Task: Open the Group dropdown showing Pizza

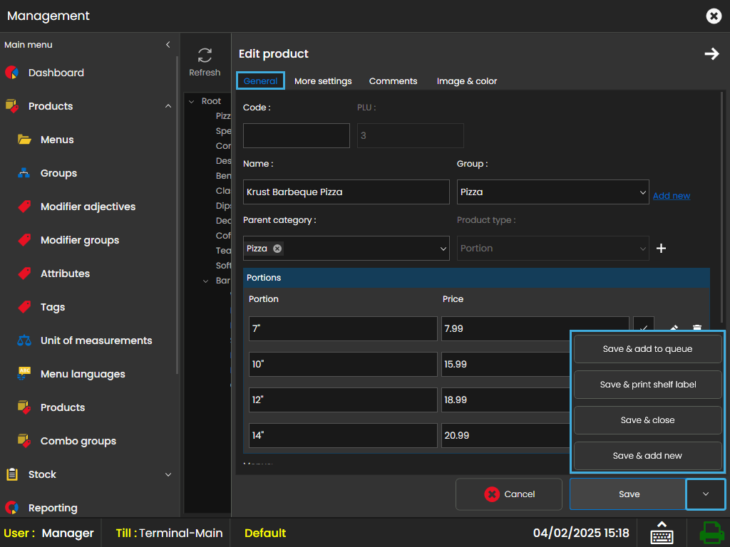Action: pyautogui.click(x=552, y=192)
